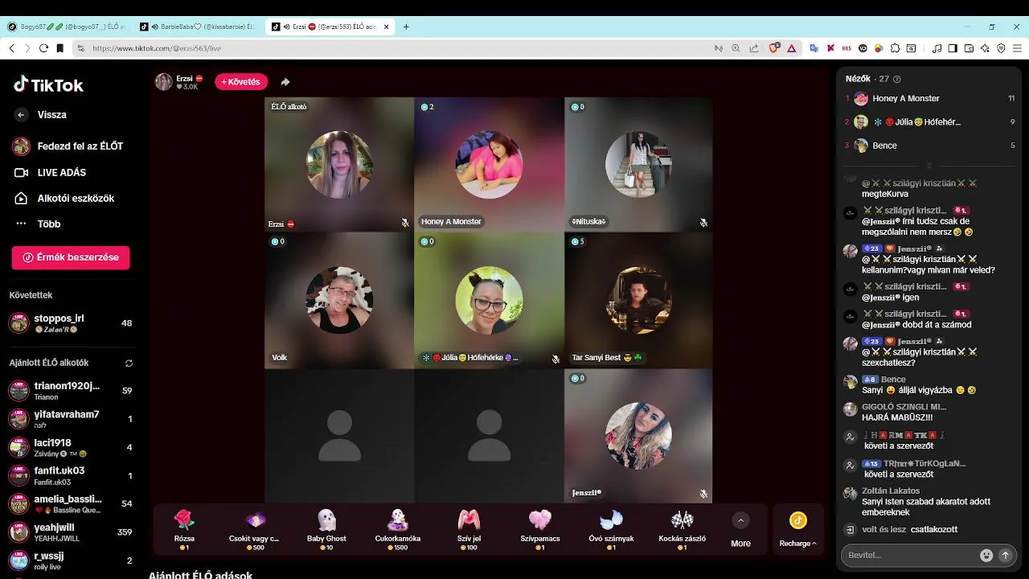Open the amelia_bassli live stream
The image size is (1029, 579).
tap(71, 503)
